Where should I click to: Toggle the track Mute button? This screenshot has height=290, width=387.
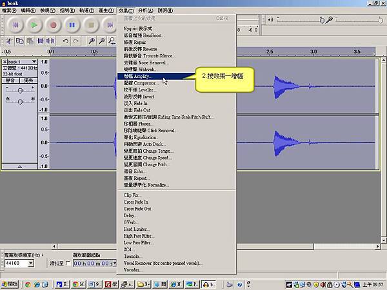click(10, 81)
